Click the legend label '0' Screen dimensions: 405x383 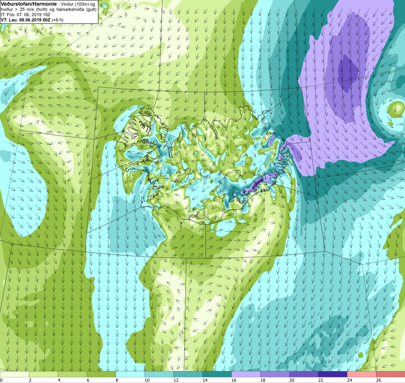point(1,380)
